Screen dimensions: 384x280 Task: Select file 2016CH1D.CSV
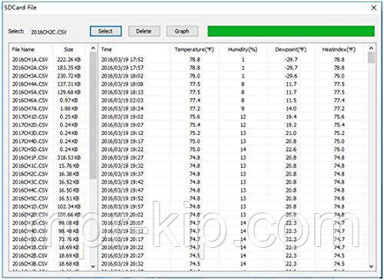pyautogui.click(x=30, y=206)
